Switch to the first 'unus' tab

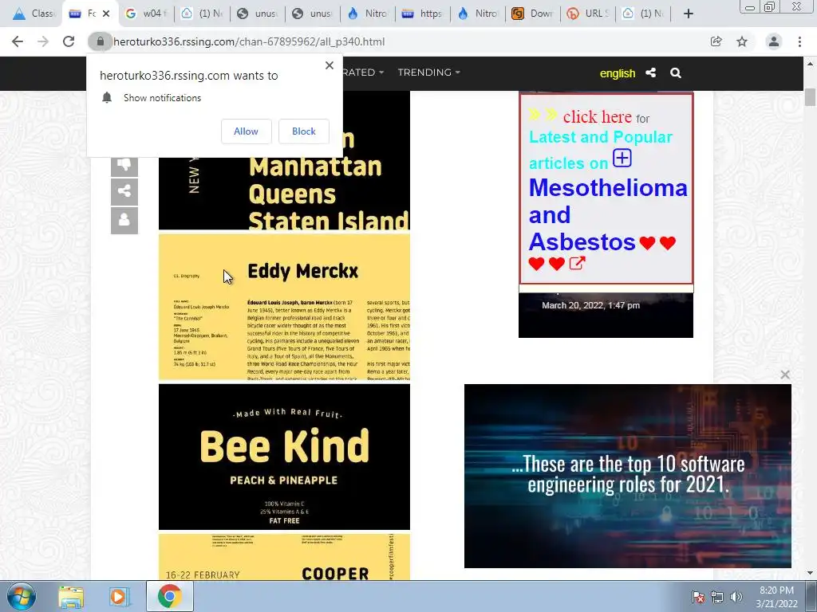tap(258, 14)
